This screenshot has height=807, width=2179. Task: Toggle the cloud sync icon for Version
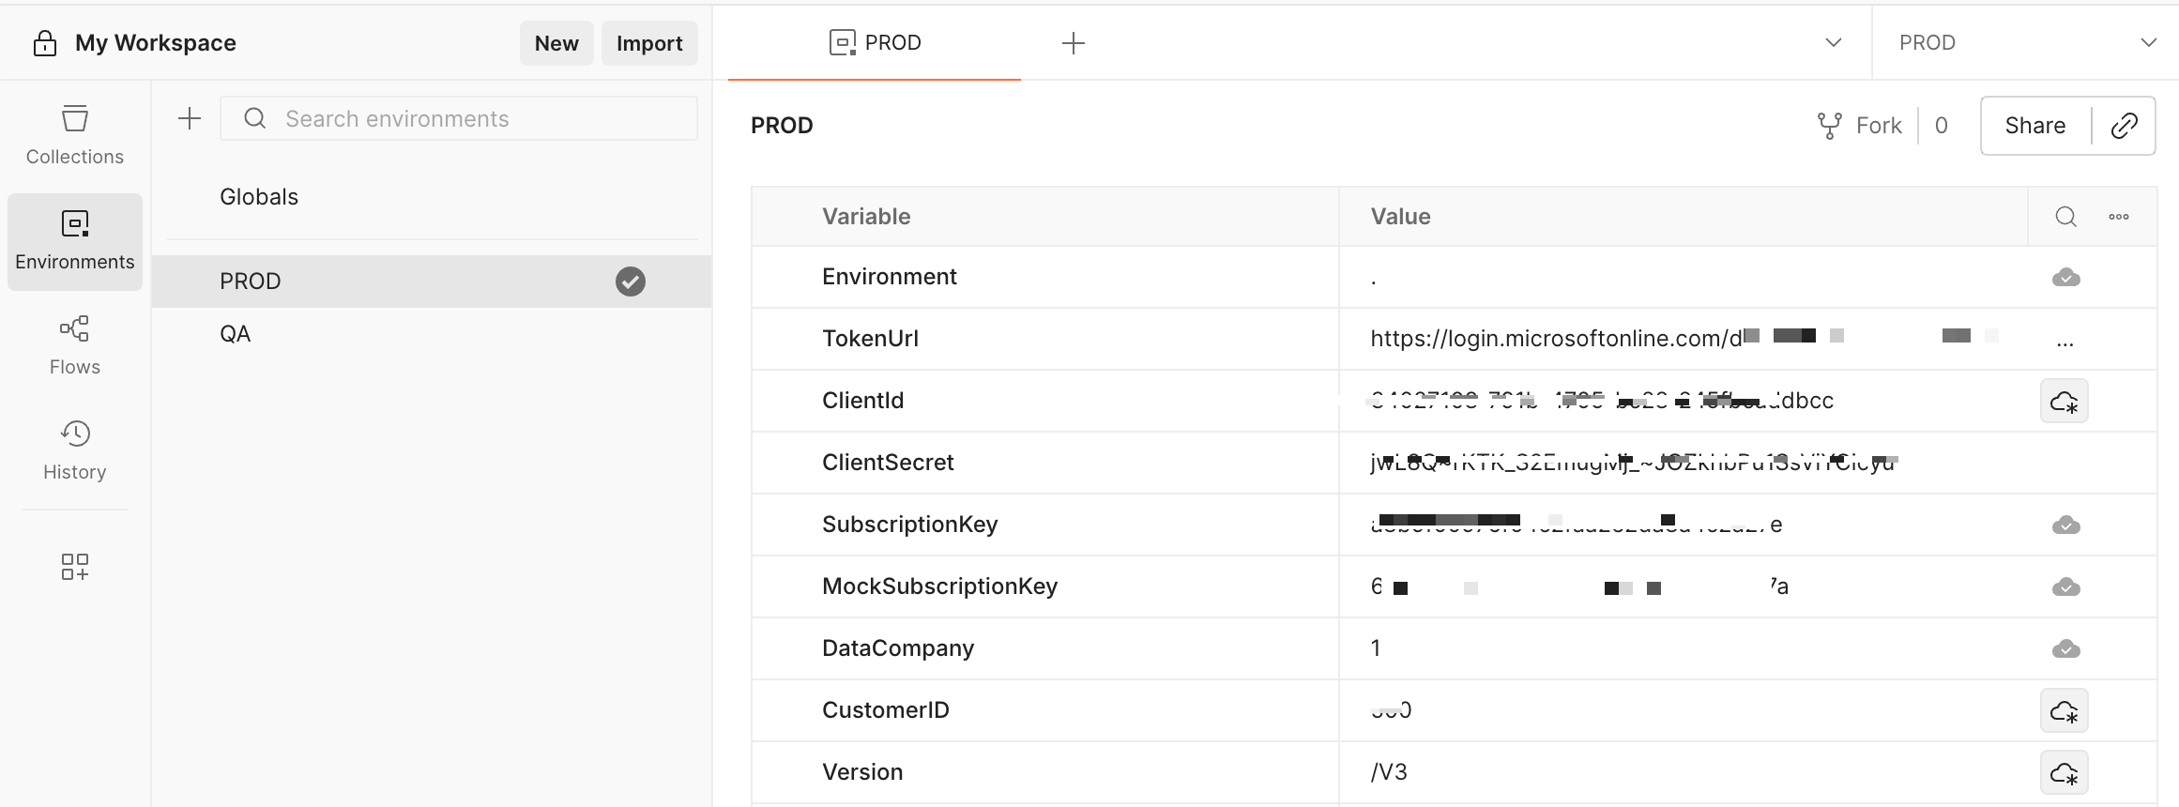(x=2064, y=773)
